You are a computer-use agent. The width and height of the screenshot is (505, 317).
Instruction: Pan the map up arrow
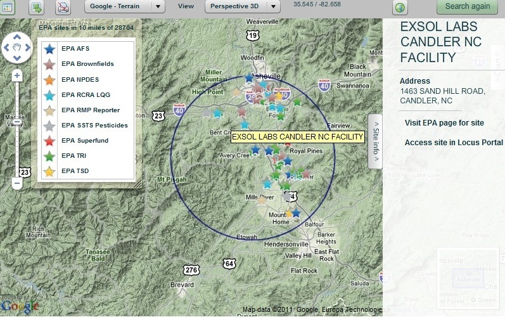17,37
